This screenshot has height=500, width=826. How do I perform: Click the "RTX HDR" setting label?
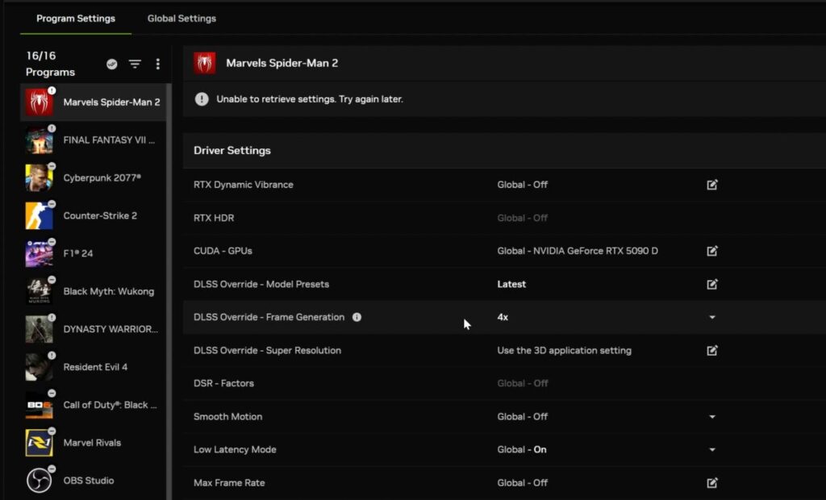click(x=214, y=218)
